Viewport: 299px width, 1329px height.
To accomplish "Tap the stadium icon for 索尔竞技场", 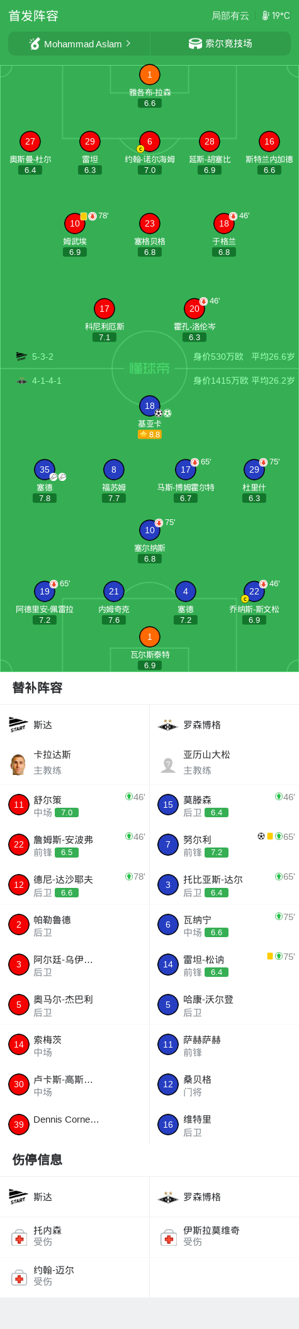I will (x=195, y=44).
